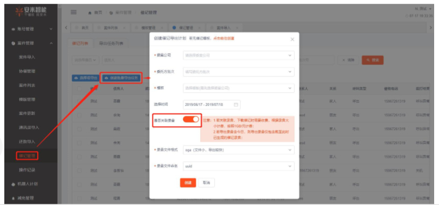The width and height of the screenshot is (439, 205).
Task: Click the 案件管理 sidebar icon
Action: (13, 43)
